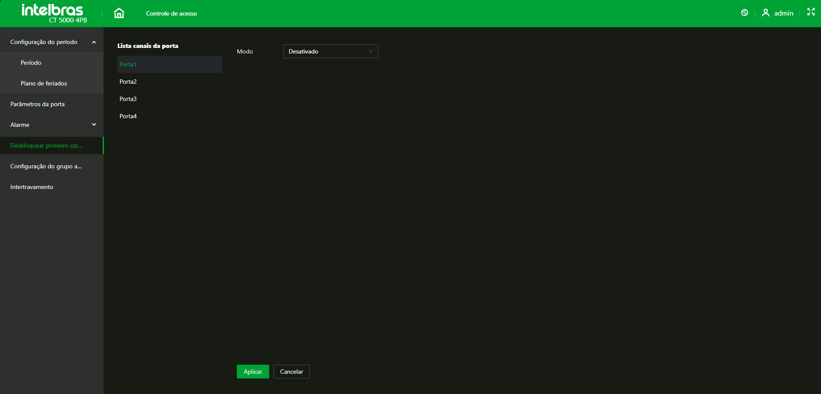The width and height of the screenshot is (821, 394).
Task: Select Porta2 in door channel list
Action: pos(128,82)
